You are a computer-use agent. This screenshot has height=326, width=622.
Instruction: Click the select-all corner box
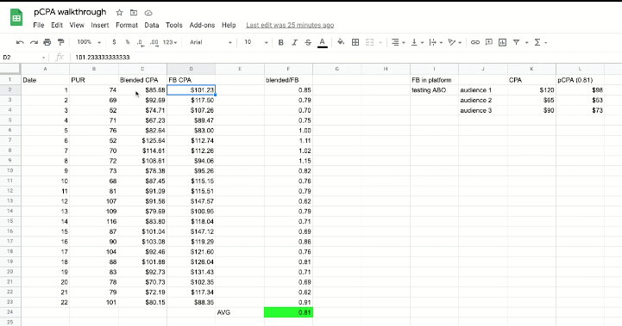click(9, 69)
